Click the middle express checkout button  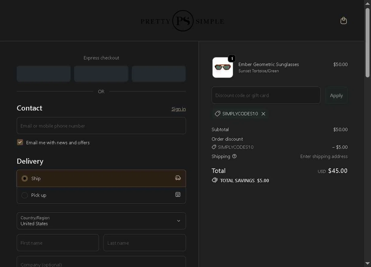tap(101, 74)
